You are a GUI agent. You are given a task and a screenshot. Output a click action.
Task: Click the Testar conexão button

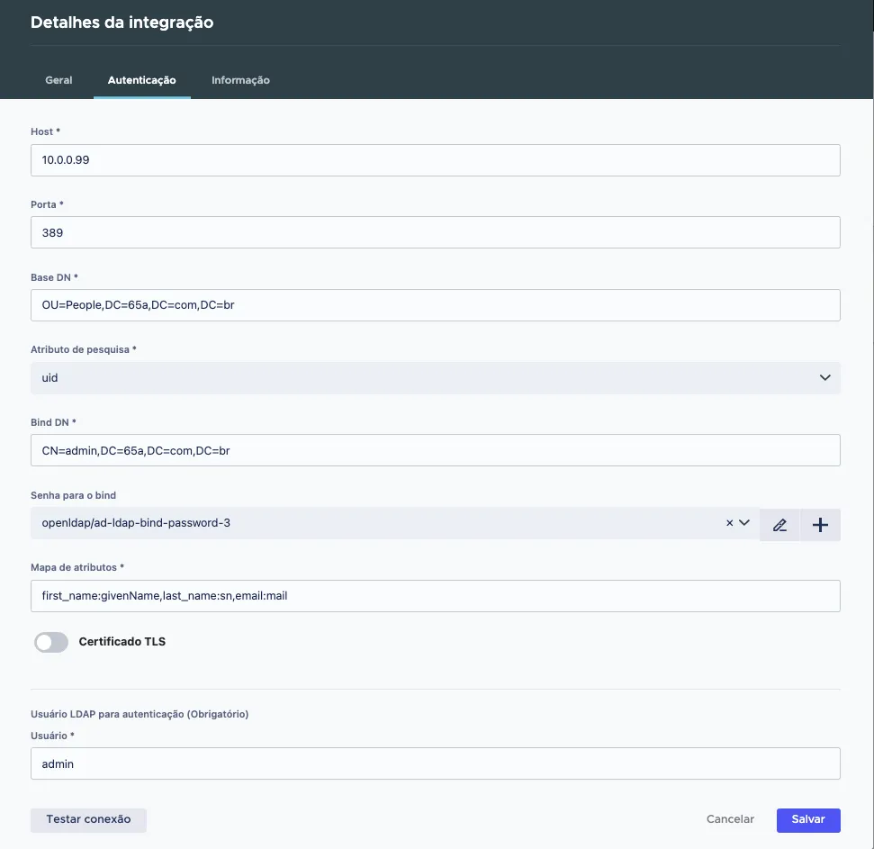click(88, 819)
